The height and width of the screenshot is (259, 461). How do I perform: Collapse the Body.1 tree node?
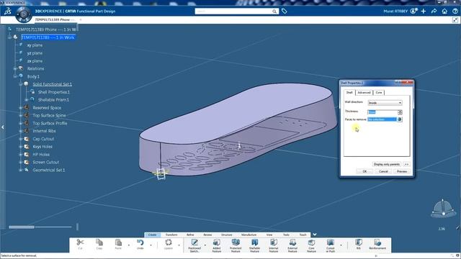(15, 76)
